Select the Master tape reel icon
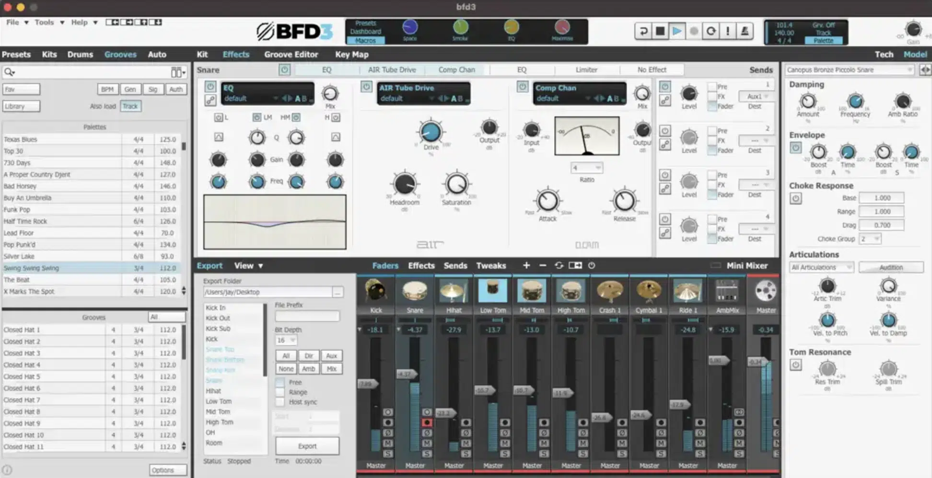Screen dimensions: 932x478 click(765, 290)
